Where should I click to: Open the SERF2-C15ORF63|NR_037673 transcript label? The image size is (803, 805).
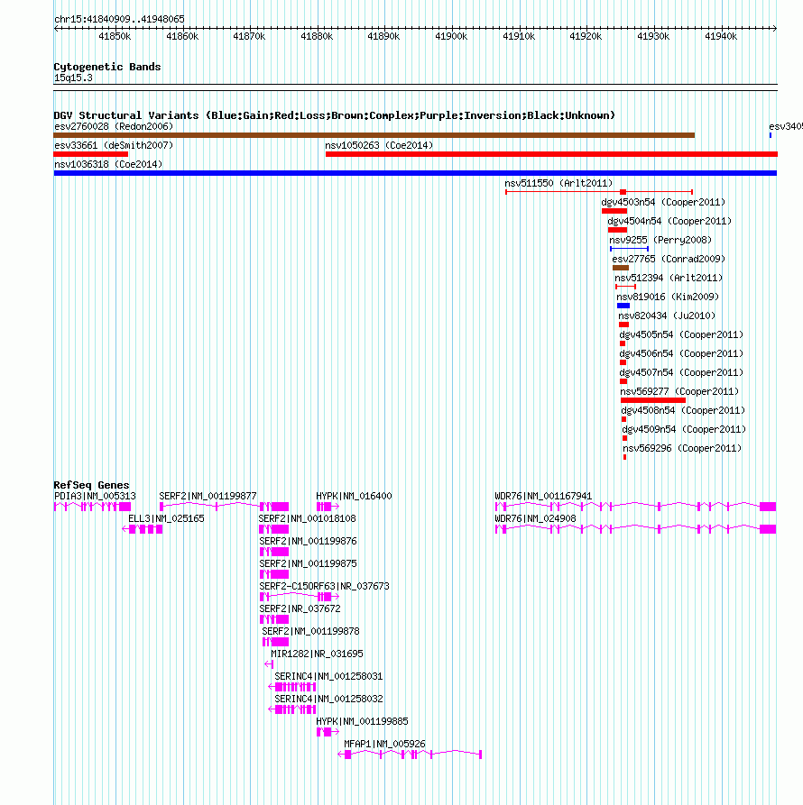pos(324,586)
